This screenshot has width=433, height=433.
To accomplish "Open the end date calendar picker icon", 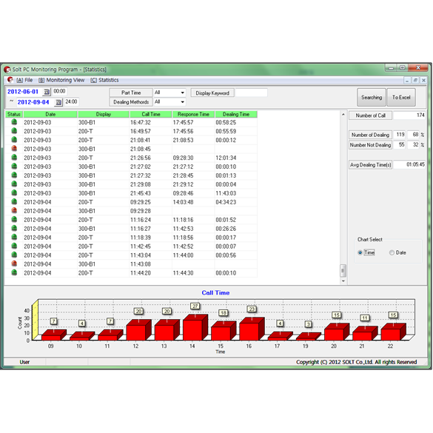I will (x=58, y=102).
